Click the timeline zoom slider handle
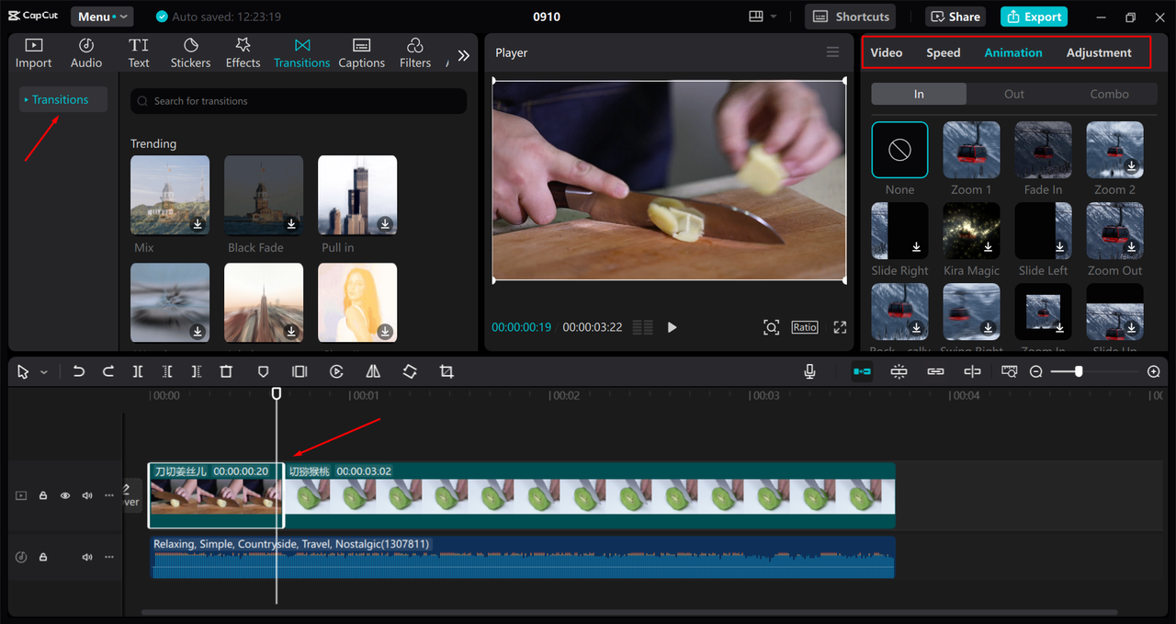1176x624 pixels. tap(1079, 371)
